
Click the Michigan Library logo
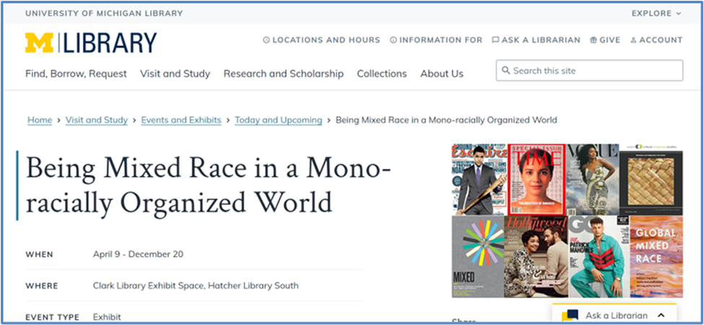pyautogui.click(x=90, y=43)
